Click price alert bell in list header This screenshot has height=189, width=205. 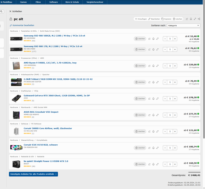point(191,19)
